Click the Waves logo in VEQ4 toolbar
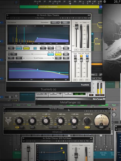 5,111
